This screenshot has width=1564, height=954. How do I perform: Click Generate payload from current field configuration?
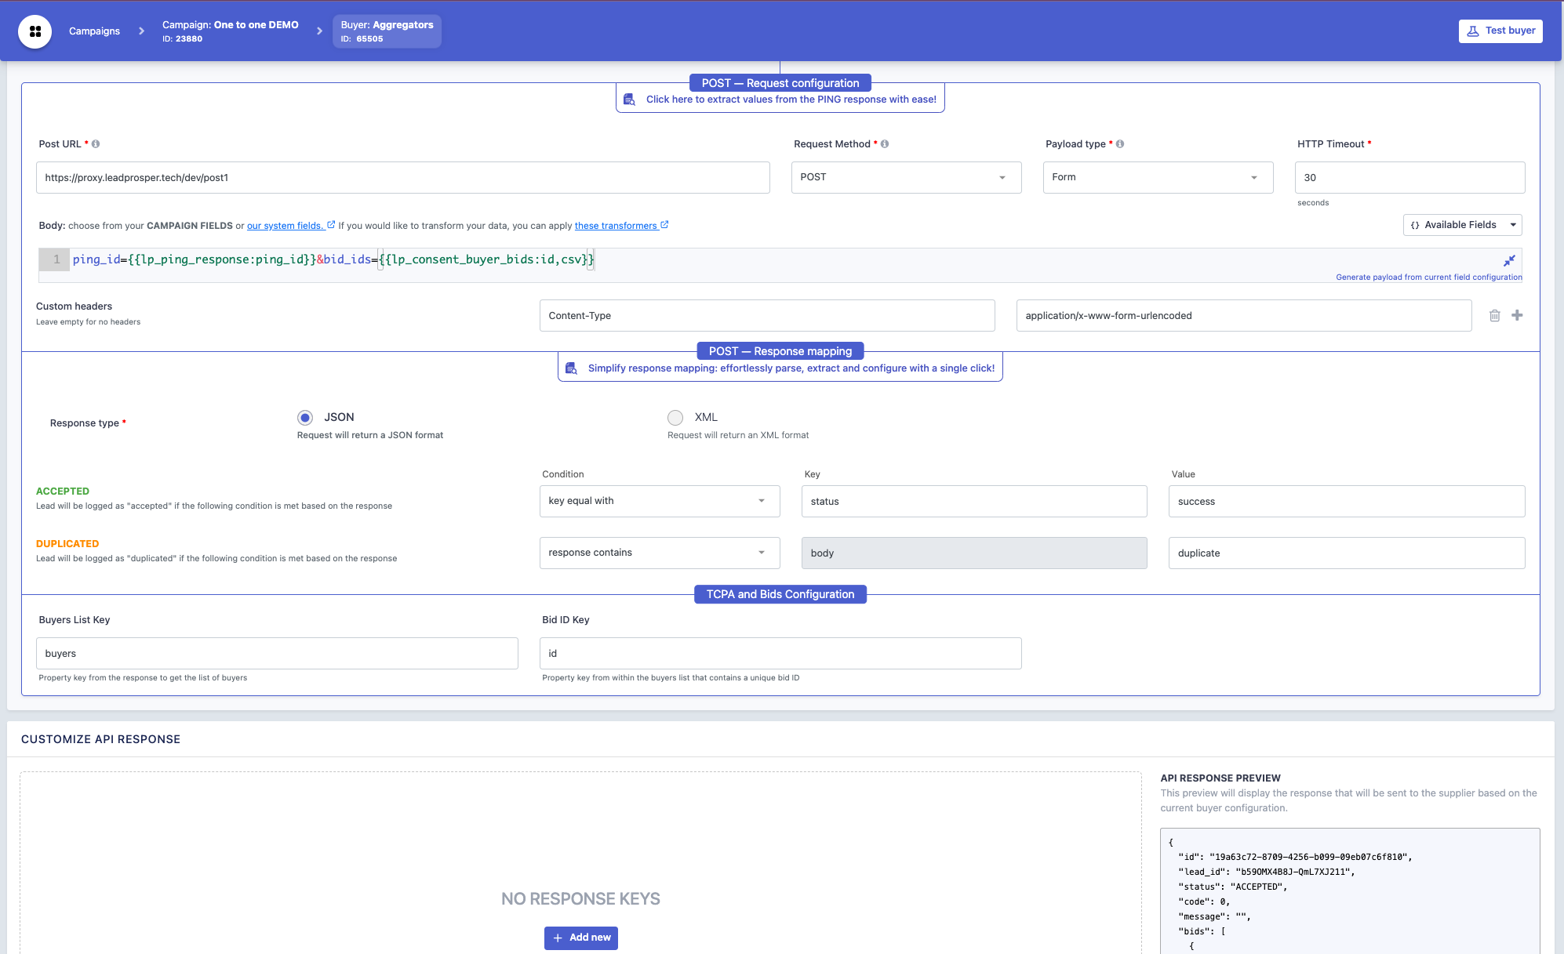[x=1429, y=277]
